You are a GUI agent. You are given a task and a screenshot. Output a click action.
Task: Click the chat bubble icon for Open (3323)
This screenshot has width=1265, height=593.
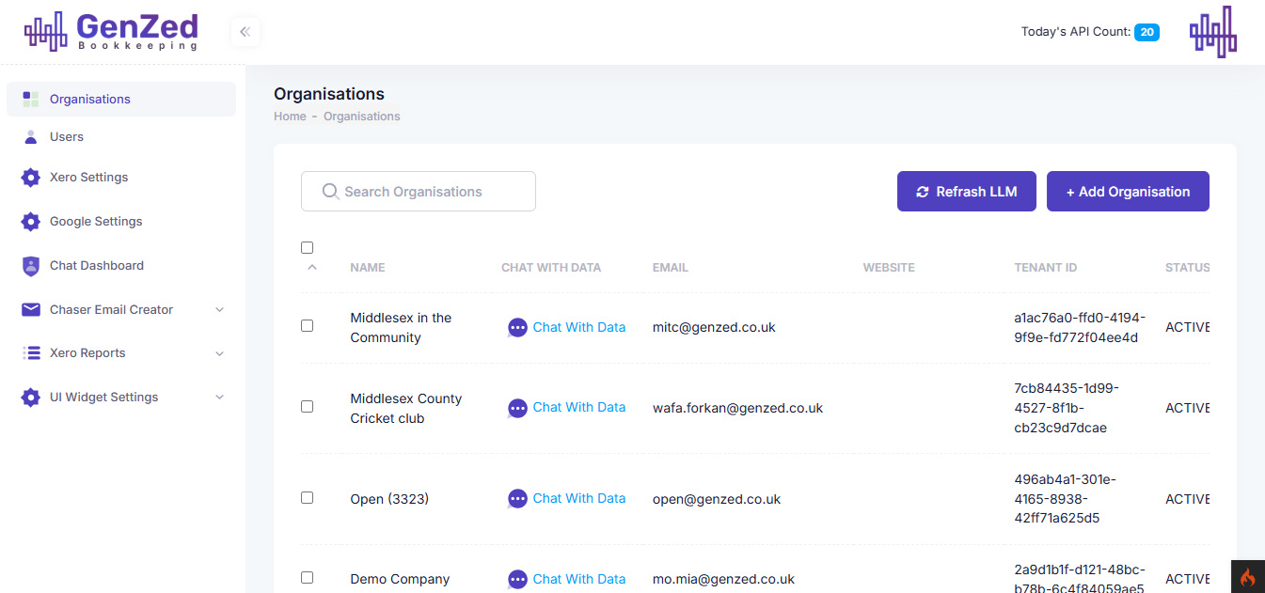tap(517, 499)
